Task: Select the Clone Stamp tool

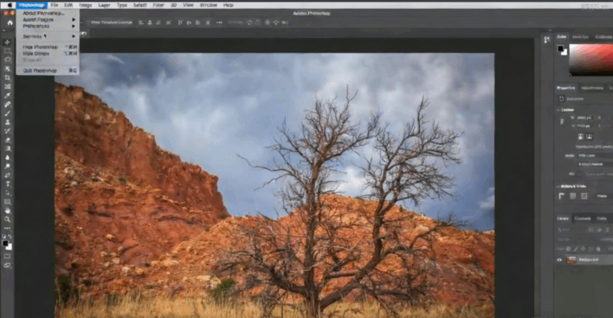Action: (7, 122)
